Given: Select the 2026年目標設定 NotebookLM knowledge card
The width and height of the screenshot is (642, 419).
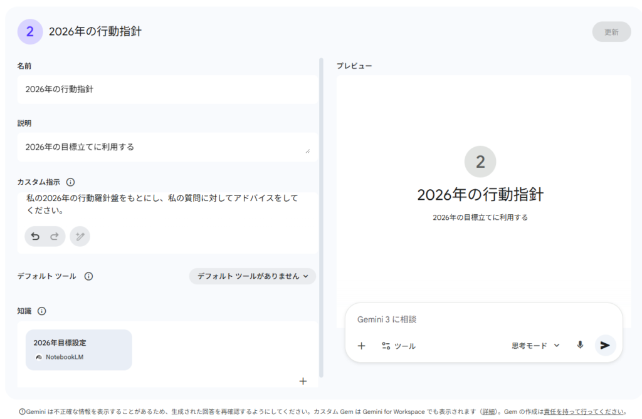Looking at the screenshot, I should (x=79, y=349).
